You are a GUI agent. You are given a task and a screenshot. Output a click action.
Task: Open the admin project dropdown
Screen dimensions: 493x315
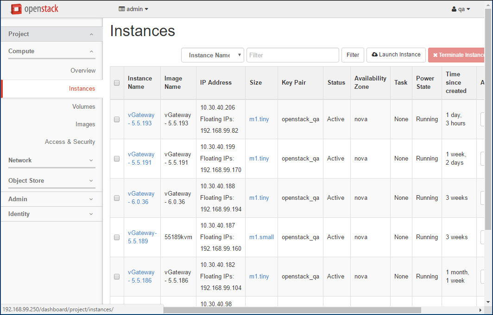tap(133, 9)
